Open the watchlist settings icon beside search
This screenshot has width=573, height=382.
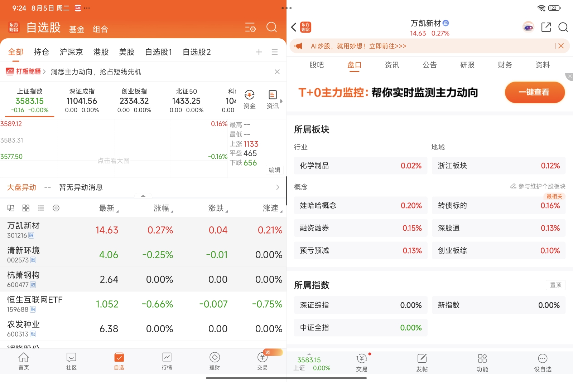(250, 28)
